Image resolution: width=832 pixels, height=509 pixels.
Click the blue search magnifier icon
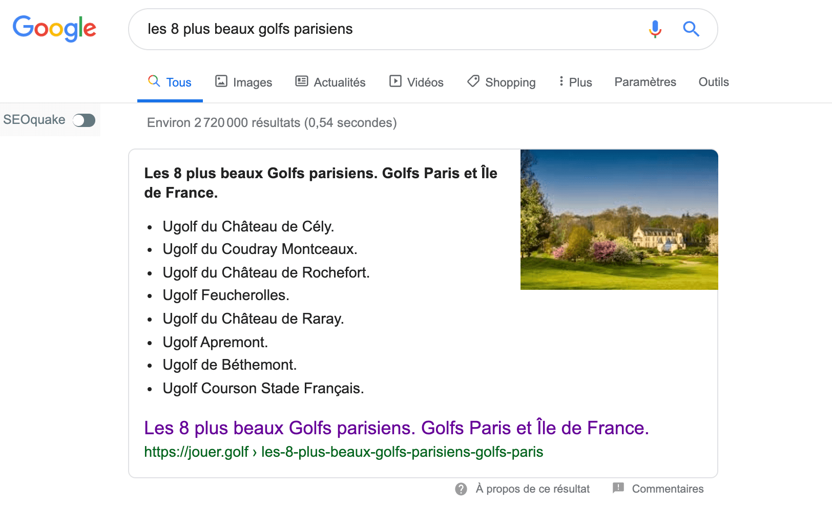point(691,29)
